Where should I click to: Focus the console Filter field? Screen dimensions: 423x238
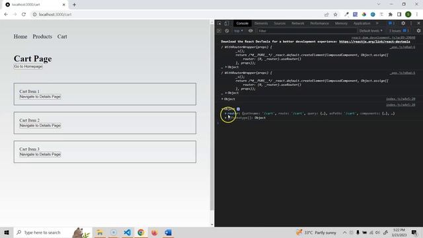pos(307,31)
